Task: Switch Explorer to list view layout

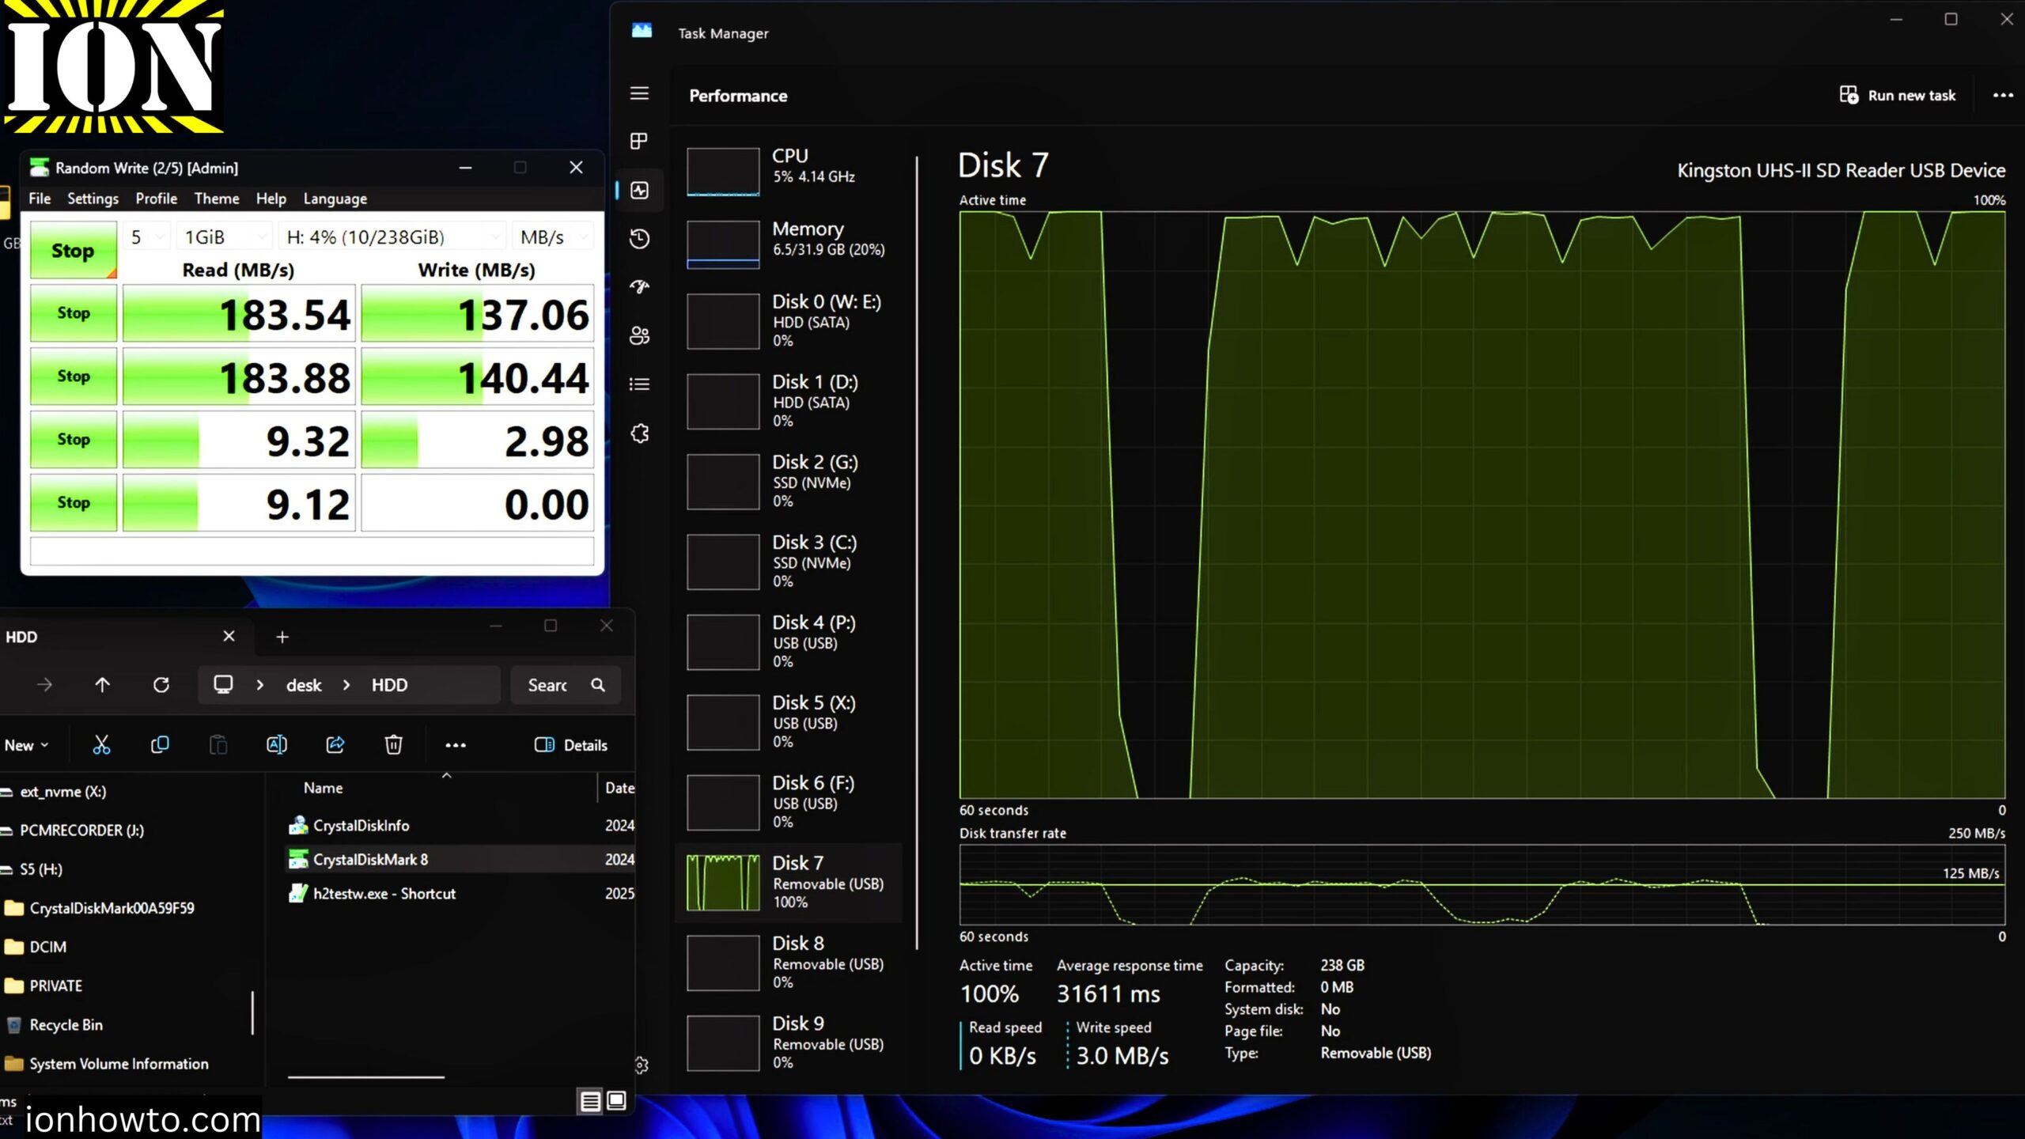Action: pos(590,1099)
